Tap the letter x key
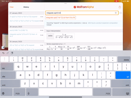The height and width of the screenshot is (98, 131). [x=34, y=84]
